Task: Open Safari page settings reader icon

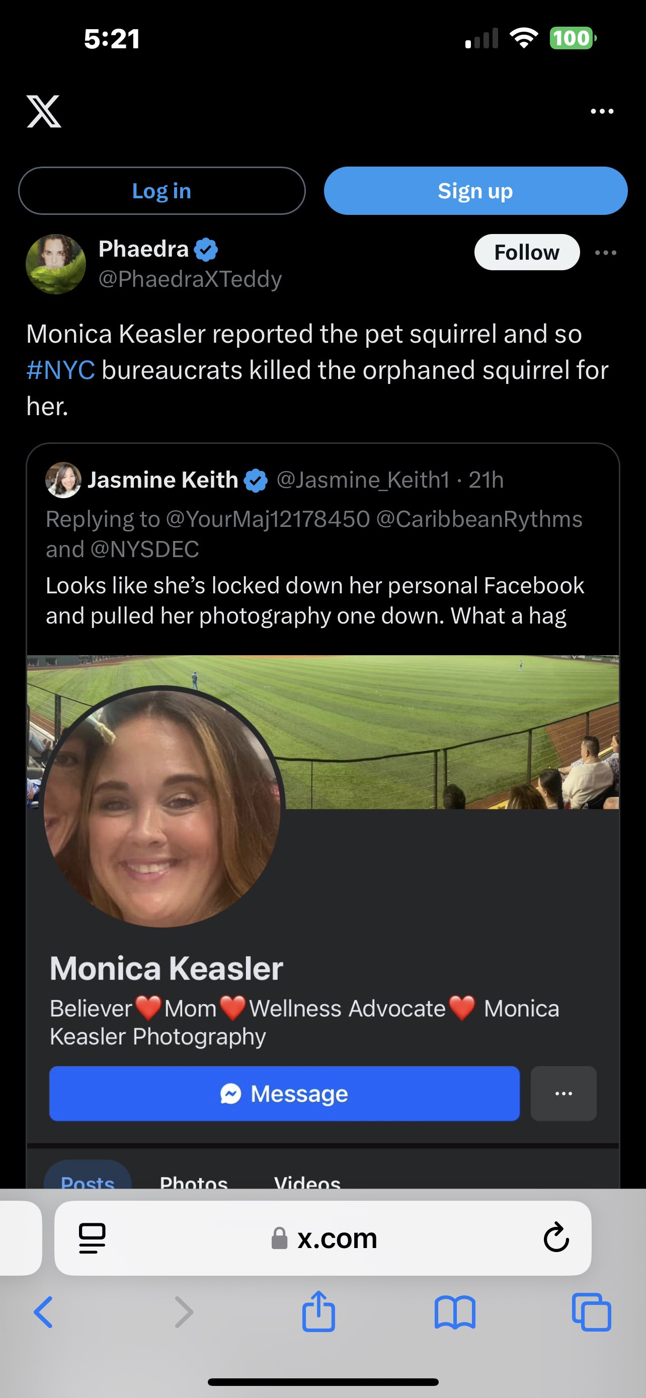Action: point(92,1238)
